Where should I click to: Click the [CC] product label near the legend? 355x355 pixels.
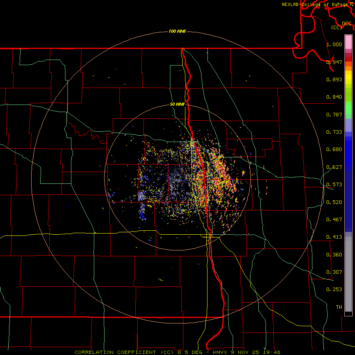[x=336, y=27]
